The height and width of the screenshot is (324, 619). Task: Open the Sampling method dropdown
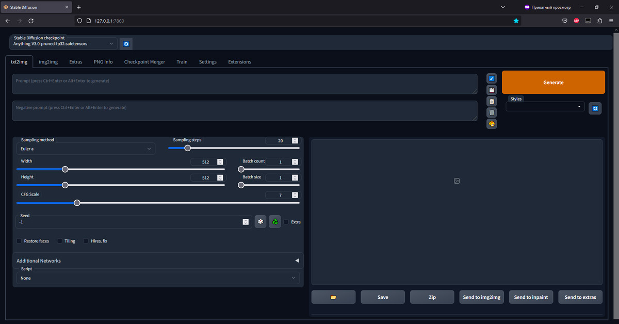[x=85, y=149]
